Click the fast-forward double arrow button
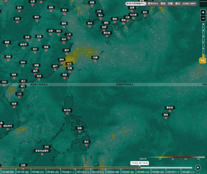Viewport: 207px width, 174px height. click(x=198, y=167)
